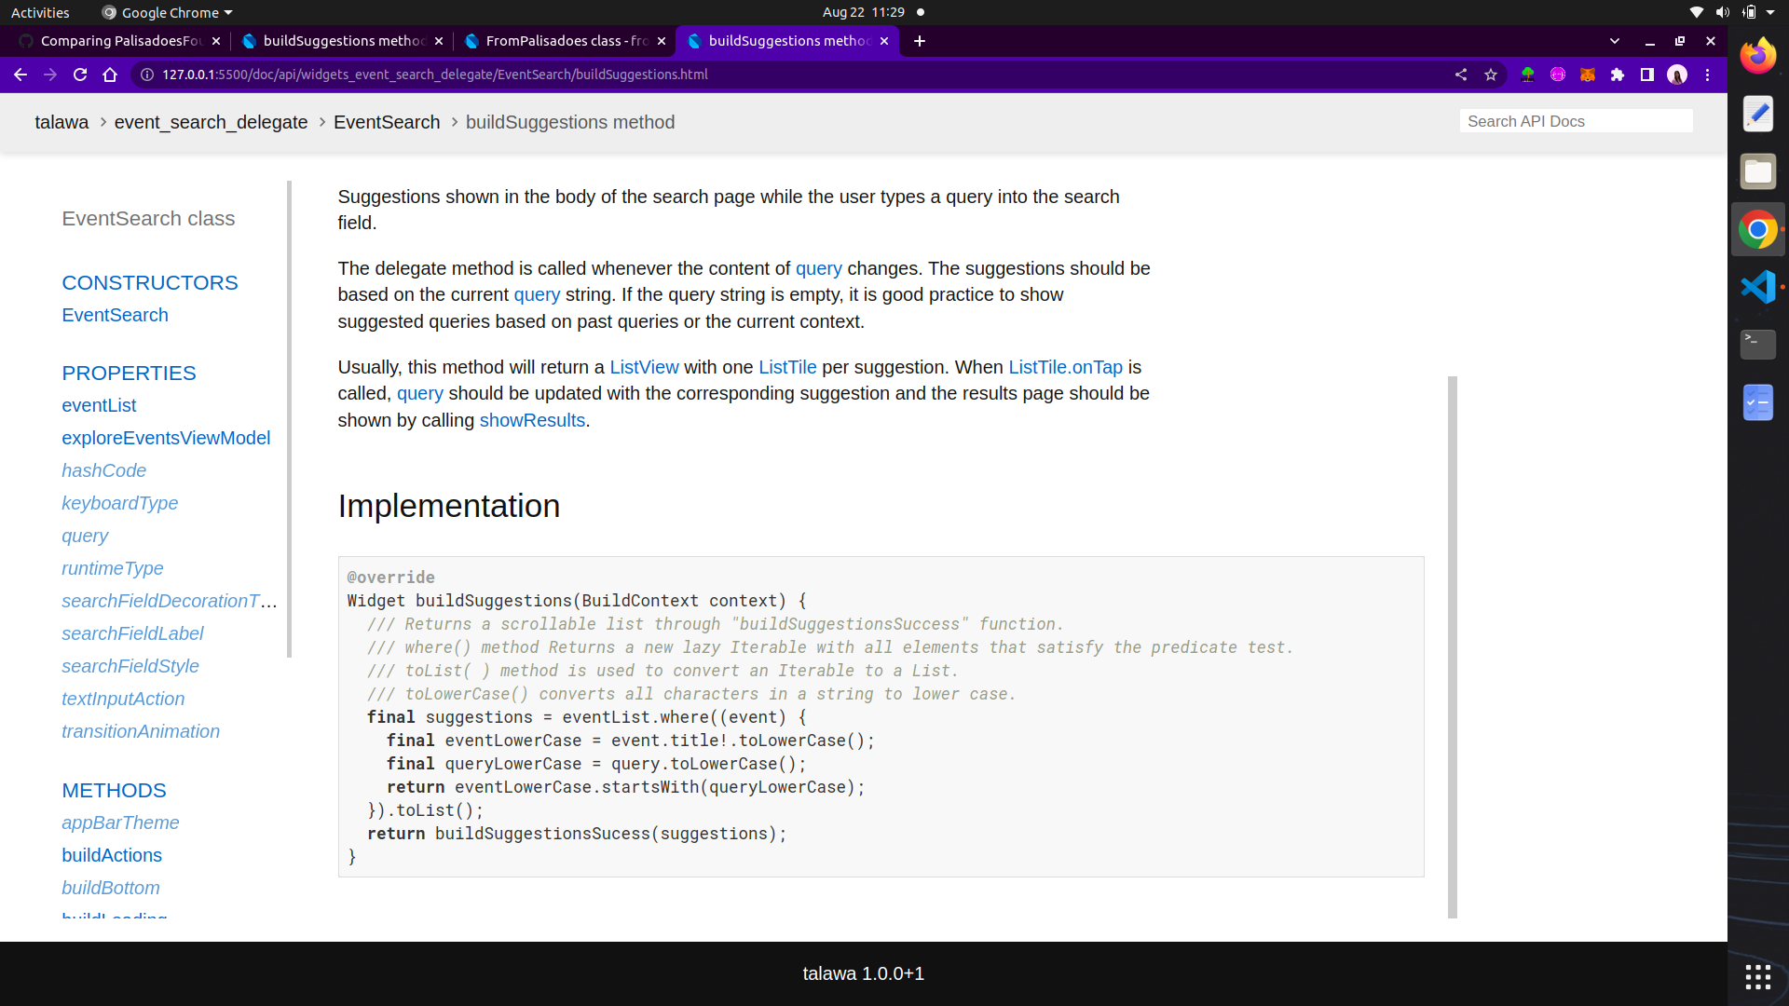Open the Files app from the dock
This screenshot has height=1006, width=1789.
coord(1759,170)
